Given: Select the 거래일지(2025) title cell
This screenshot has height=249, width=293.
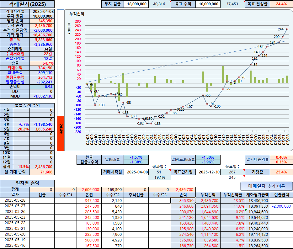Looking at the screenshot, I should [x=27, y=4].
